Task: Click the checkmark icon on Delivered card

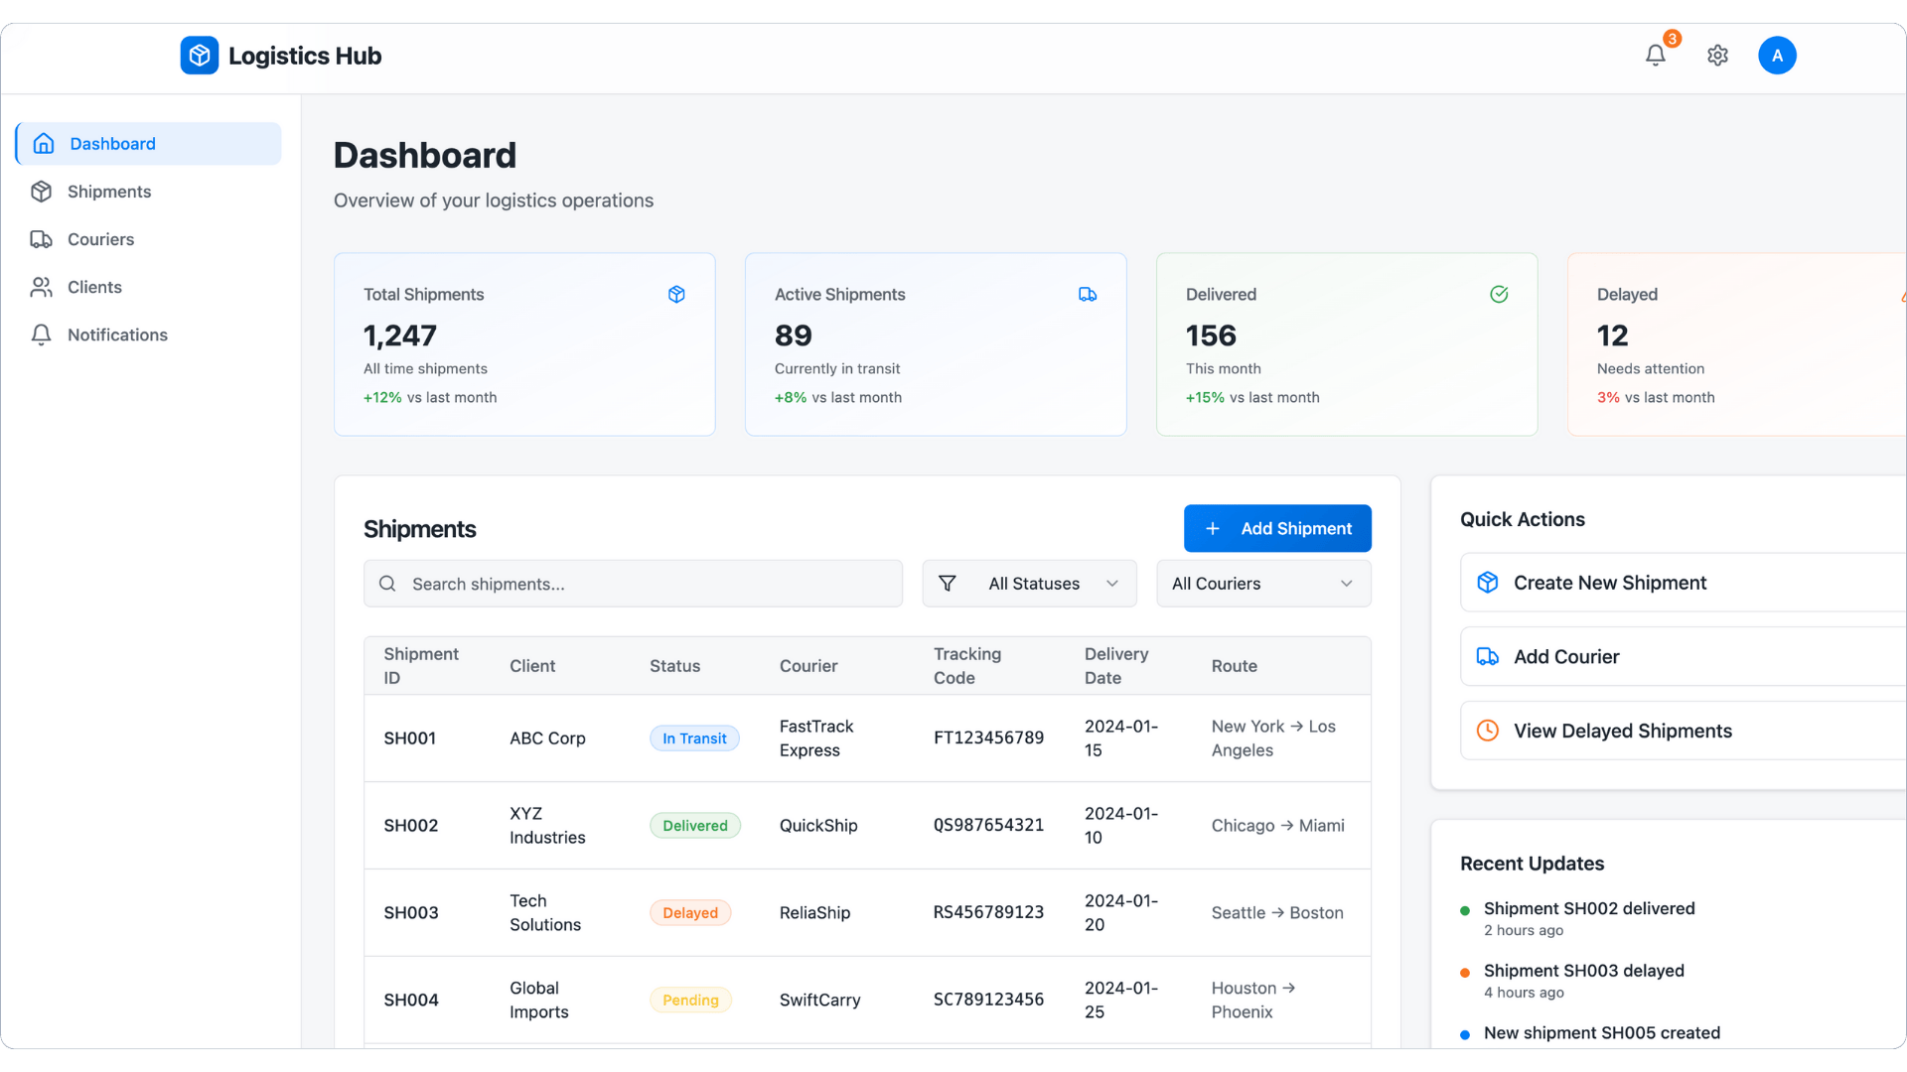Action: tap(1499, 295)
